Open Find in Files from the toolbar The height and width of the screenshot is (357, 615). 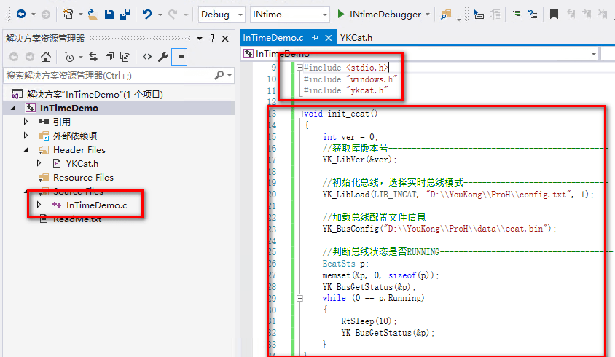445,15
